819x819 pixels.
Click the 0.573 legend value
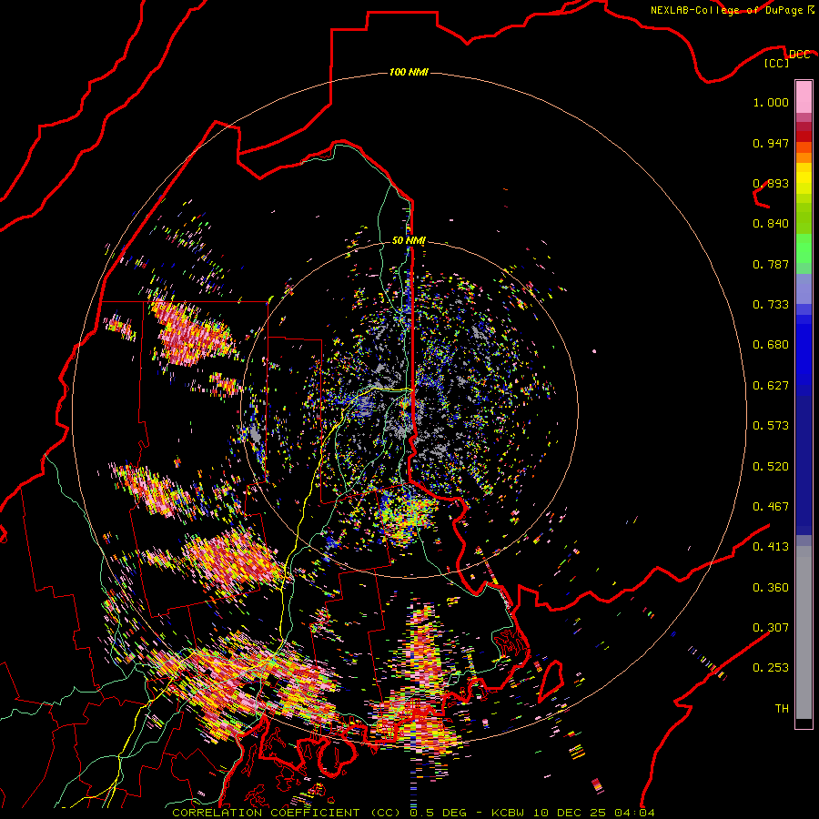tap(771, 426)
